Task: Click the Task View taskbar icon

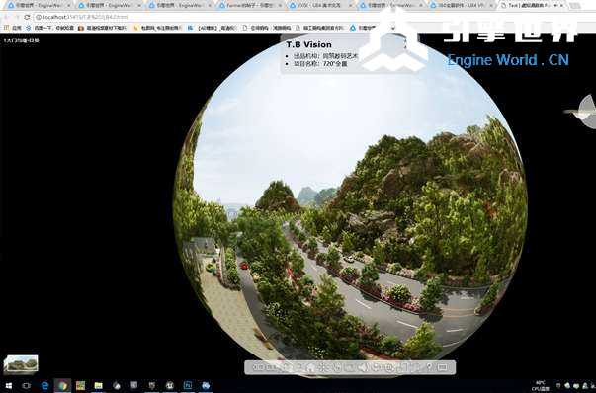Action: [26, 386]
